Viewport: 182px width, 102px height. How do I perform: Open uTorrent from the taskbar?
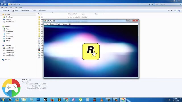tap(81, 100)
